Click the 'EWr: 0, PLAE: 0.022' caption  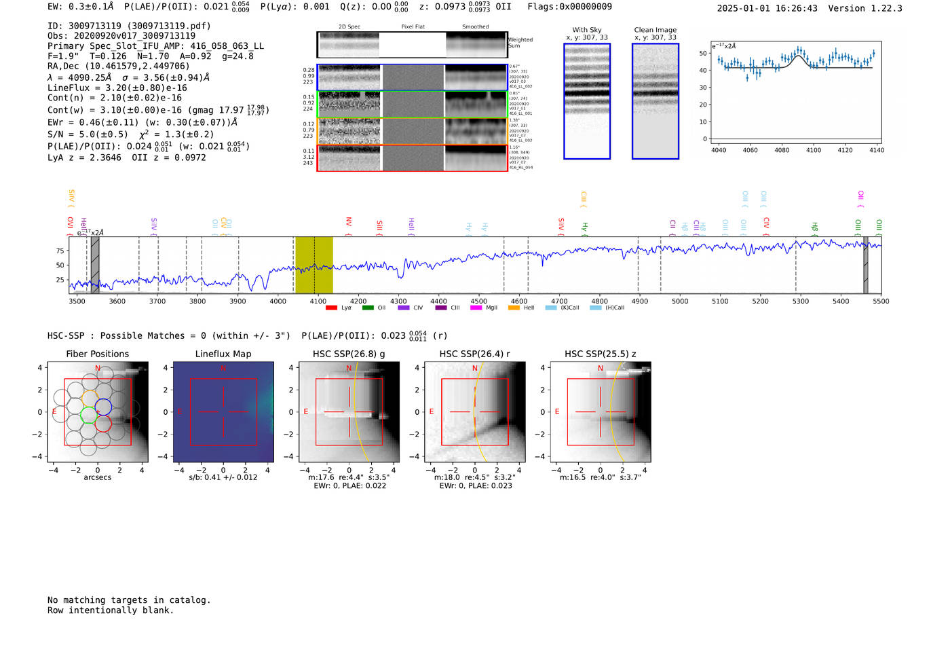(x=350, y=485)
